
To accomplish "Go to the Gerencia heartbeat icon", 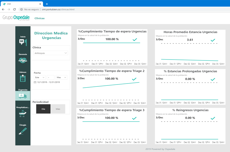I will click(23, 60).
